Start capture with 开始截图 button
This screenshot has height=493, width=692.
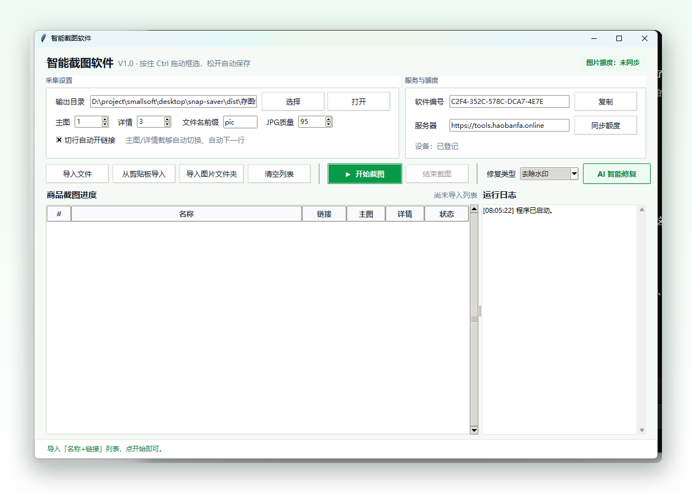pyautogui.click(x=365, y=174)
